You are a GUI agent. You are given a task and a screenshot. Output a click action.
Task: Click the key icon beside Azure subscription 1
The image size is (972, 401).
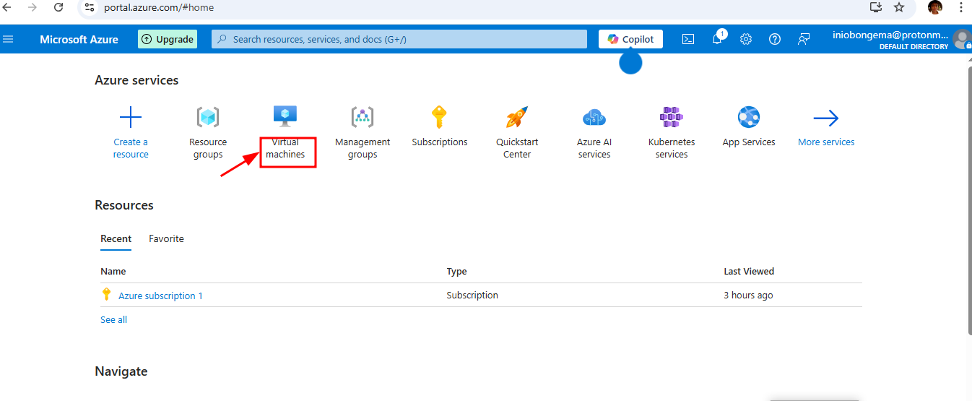pyautogui.click(x=107, y=294)
